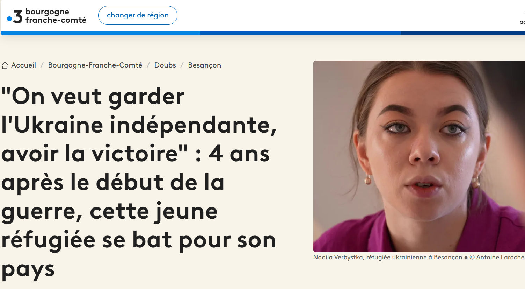Screen dimensions: 525x289
Task: Click the medium blue header bar segment
Action: [x=300, y=33]
